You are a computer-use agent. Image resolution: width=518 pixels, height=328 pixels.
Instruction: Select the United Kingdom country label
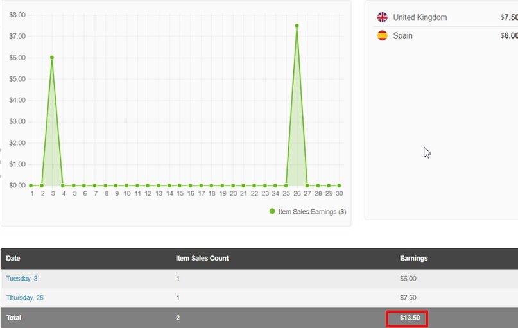point(420,17)
